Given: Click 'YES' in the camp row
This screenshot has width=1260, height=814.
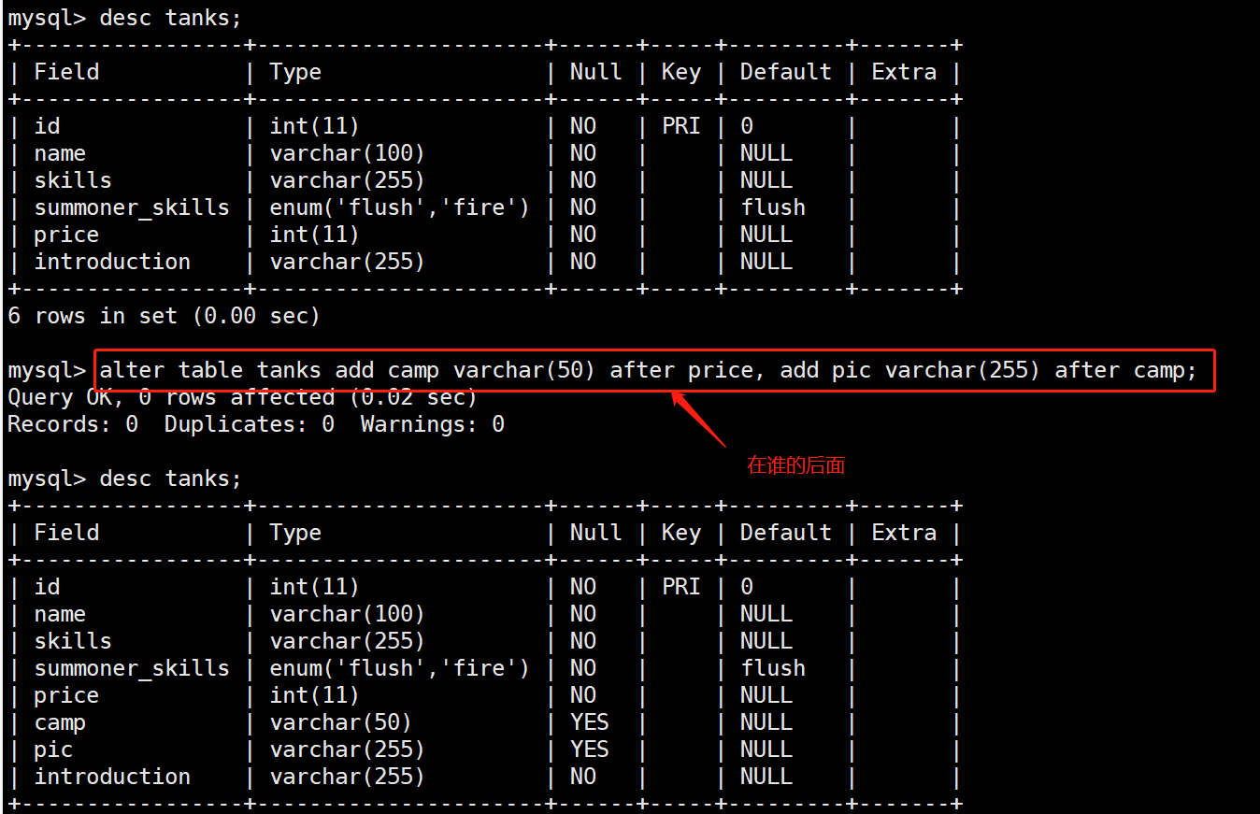Looking at the screenshot, I should 590,723.
